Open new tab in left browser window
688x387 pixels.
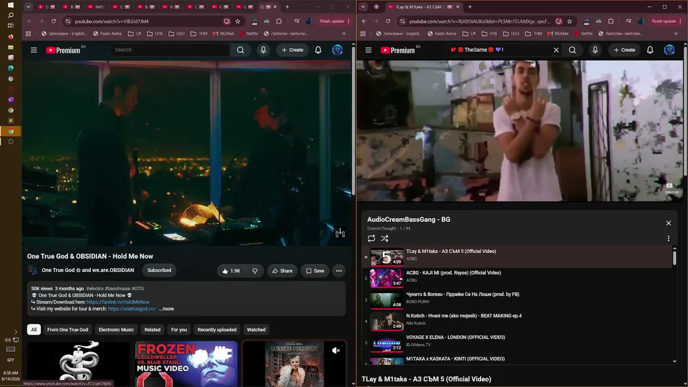(287, 7)
